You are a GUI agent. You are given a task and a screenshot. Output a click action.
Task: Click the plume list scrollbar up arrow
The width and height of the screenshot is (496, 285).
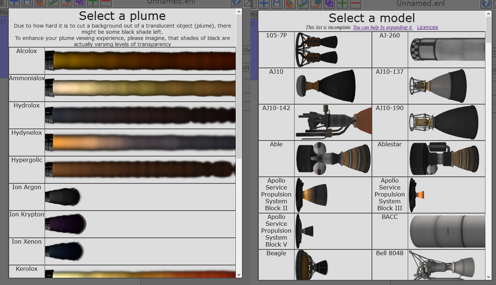(239, 12)
